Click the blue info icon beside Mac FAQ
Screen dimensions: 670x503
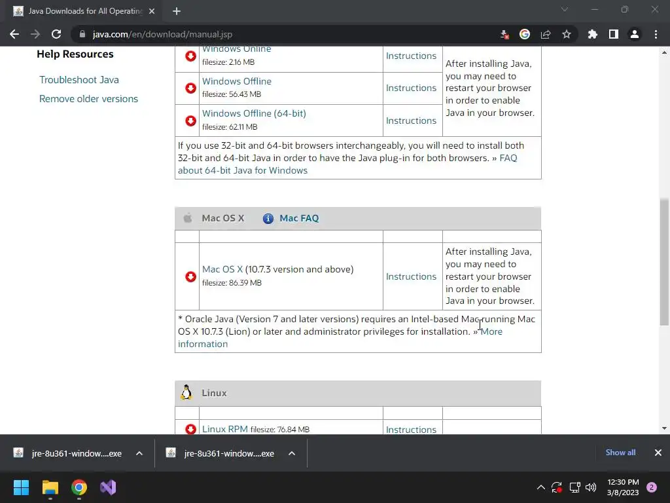[x=268, y=219]
